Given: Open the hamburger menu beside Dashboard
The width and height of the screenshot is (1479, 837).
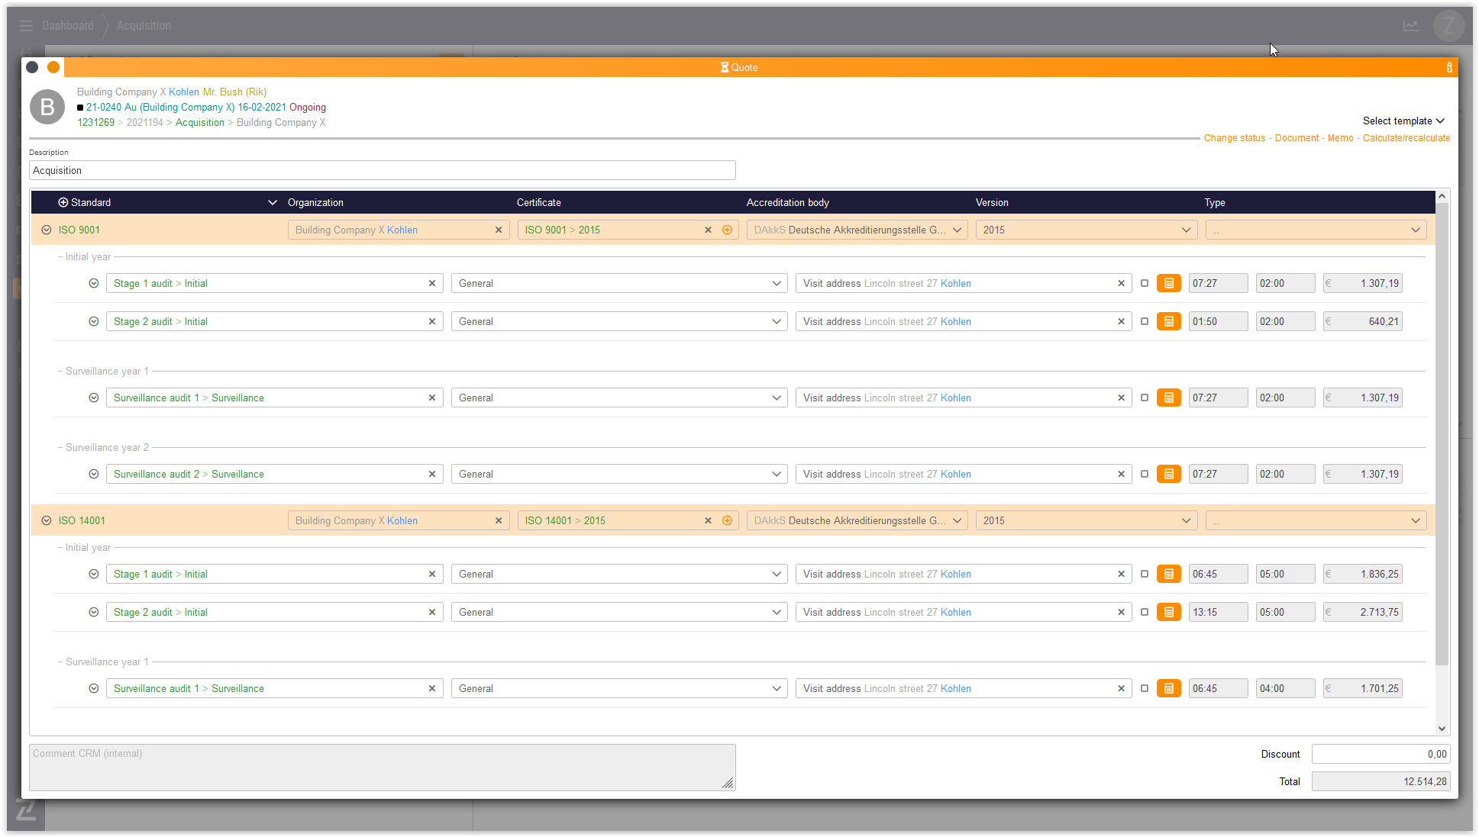Looking at the screenshot, I should click(26, 26).
